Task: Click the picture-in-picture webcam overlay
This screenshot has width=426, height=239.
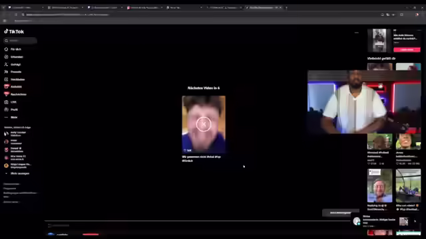Action: (364, 102)
